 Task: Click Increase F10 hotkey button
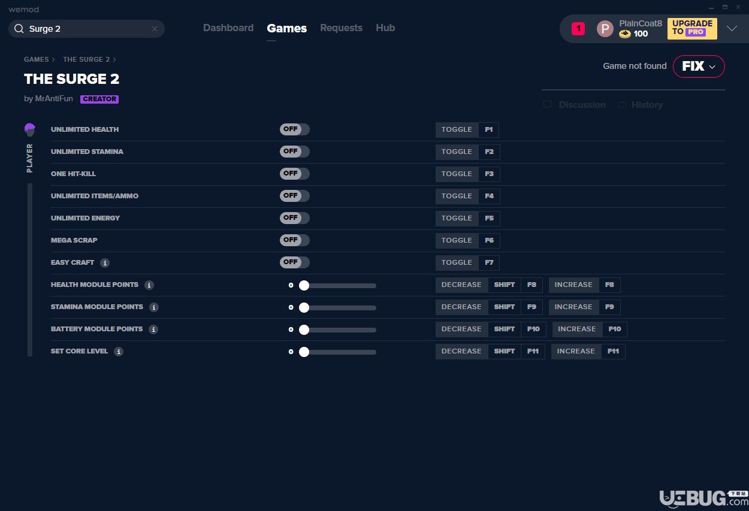590,329
